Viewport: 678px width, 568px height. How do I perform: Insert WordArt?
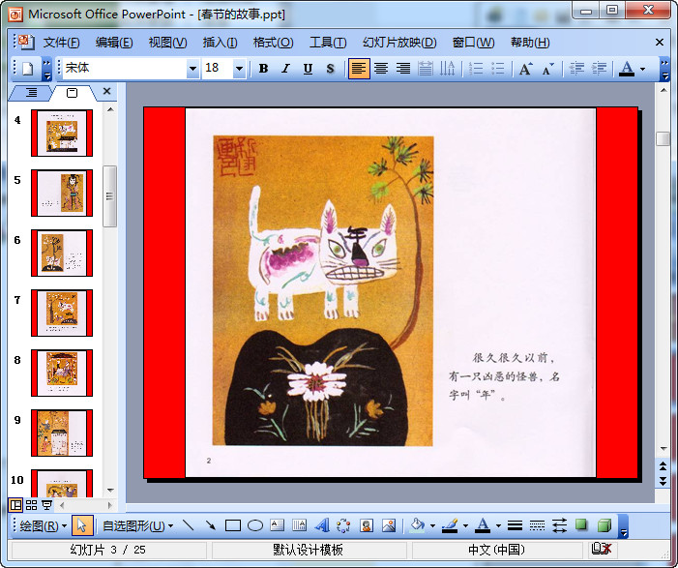(322, 526)
